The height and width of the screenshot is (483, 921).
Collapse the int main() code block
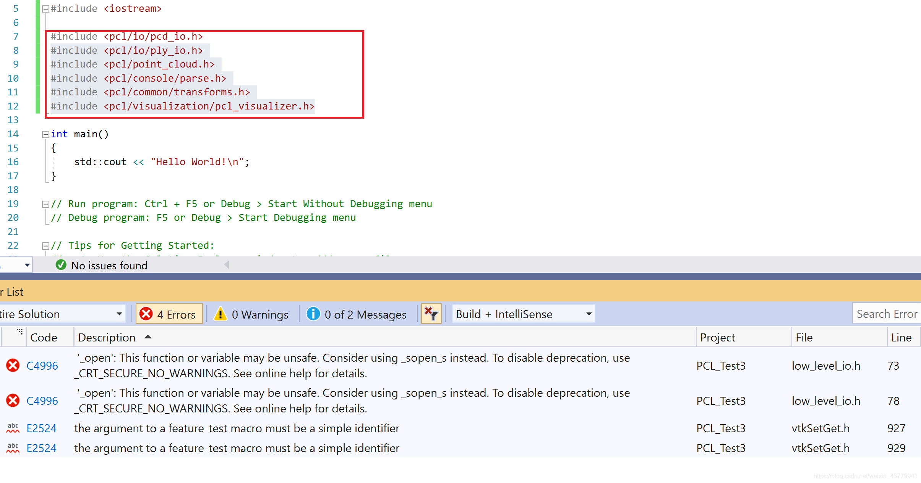45,134
